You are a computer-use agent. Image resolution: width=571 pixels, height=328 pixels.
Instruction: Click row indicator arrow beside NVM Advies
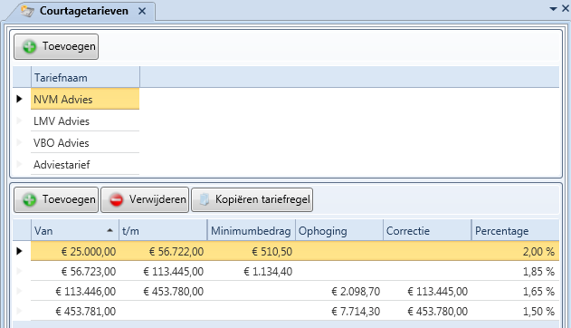[19, 99]
